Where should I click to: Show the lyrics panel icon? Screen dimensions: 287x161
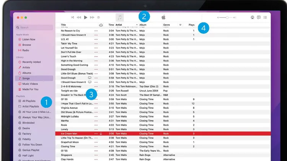click(x=259, y=17)
